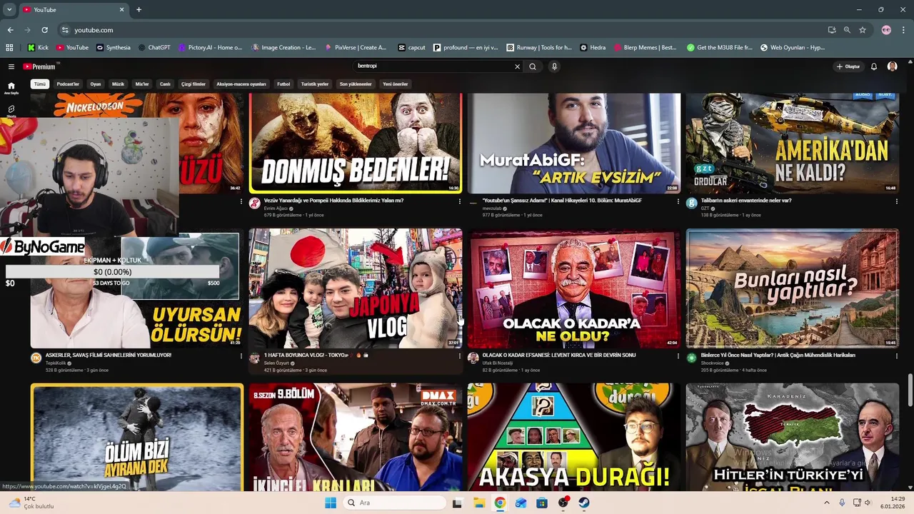Select the Son yüklenenler chip
Screen dimensions: 914x514
pos(356,84)
